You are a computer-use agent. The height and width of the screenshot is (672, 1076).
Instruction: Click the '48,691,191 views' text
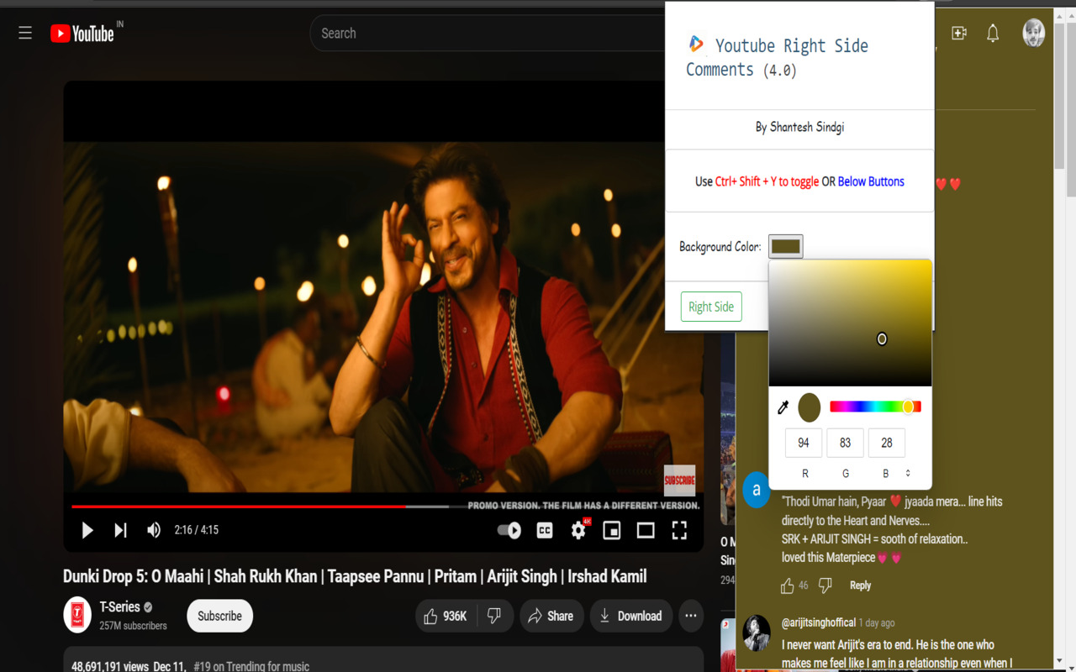tap(109, 667)
